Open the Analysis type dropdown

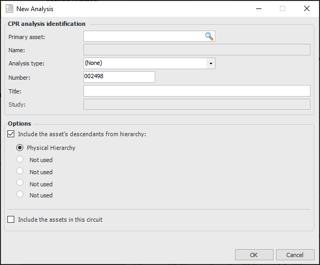pyautogui.click(x=211, y=63)
